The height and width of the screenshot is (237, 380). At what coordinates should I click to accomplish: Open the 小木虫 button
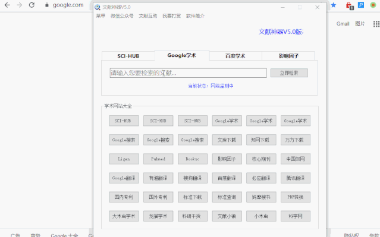click(x=261, y=216)
